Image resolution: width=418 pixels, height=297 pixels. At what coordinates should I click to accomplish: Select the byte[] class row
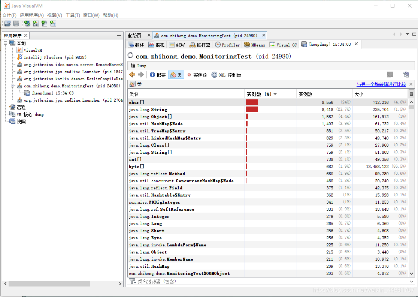268,166
